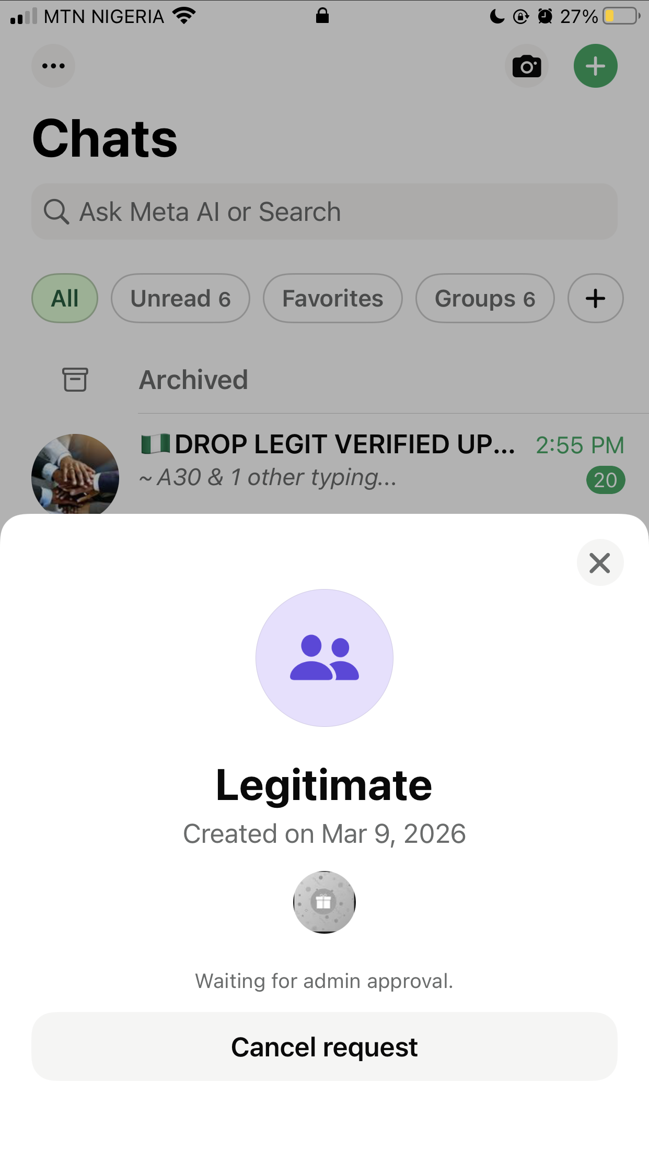Viewport: 649px width, 1153px height.
Task: Open the three-dot more options menu
Action: point(53,66)
